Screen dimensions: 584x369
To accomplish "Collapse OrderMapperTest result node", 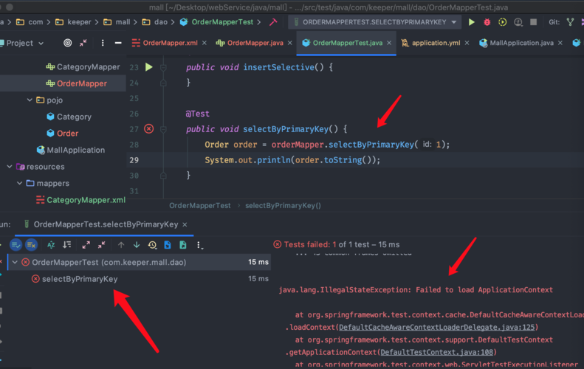I will [x=16, y=262].
